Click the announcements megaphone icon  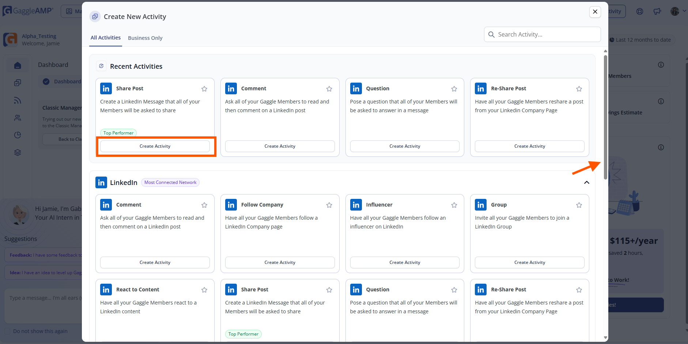pyautogui.click(x=657, y=11)
